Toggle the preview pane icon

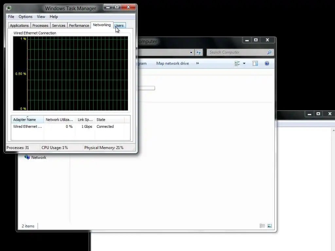click(x=255, y=63)
